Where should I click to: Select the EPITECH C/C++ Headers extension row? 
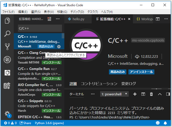click(x=39, y=117)
